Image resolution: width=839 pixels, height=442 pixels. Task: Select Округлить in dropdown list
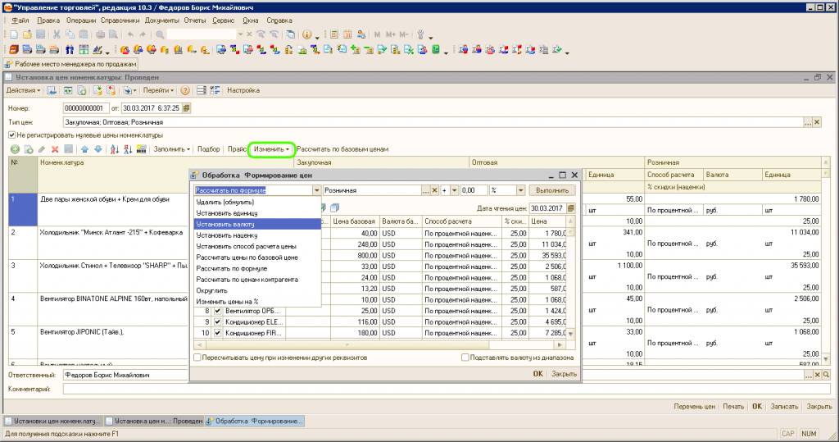point(257,290)
